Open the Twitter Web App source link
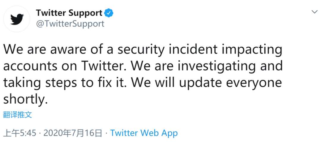The width and height of the screenshot is (321, 142). point(144,133)
